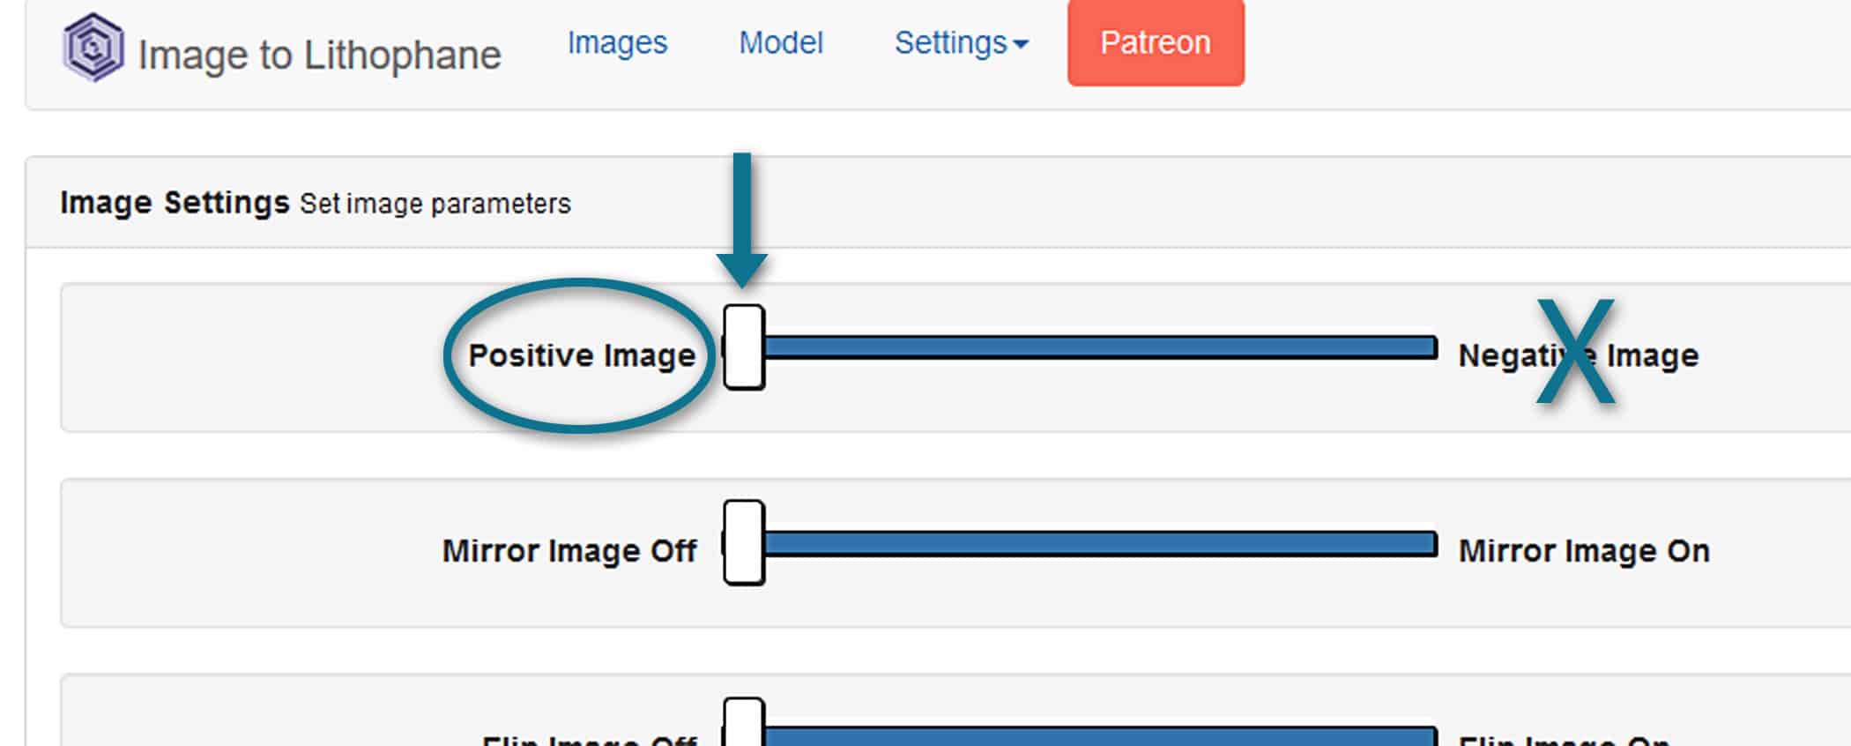Click the blue Mirror Image slider track
Screen dimensions: 1851x746
point(1100,542)
